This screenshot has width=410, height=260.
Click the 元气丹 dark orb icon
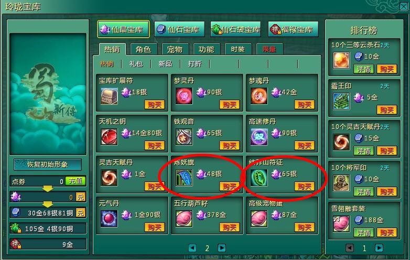coord(109,219)
